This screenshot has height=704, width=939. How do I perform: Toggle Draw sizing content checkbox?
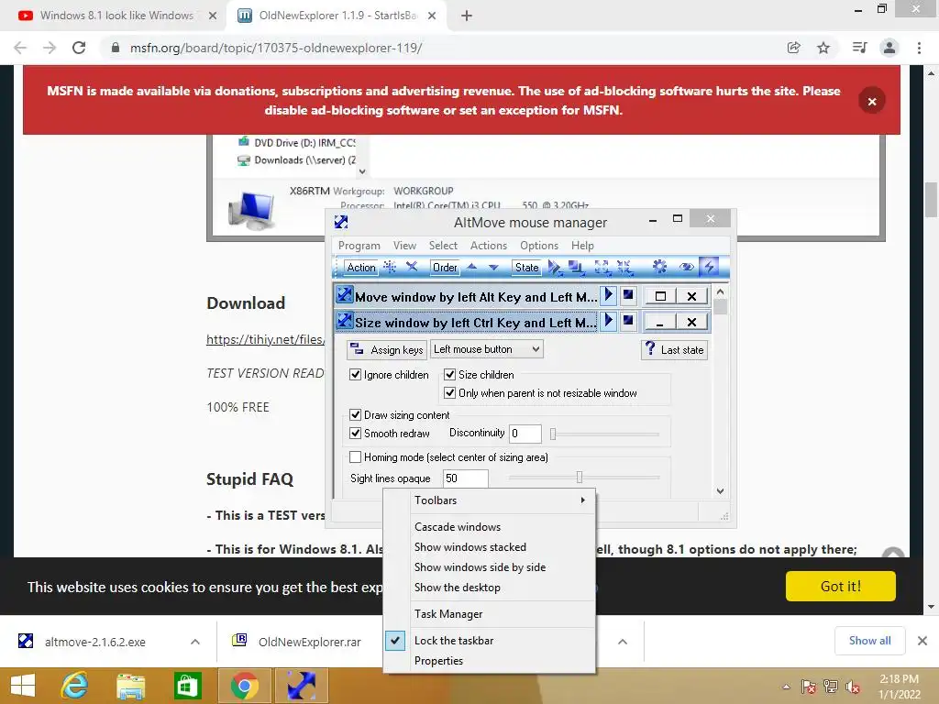pyautogui.click(x=355, y=415)
